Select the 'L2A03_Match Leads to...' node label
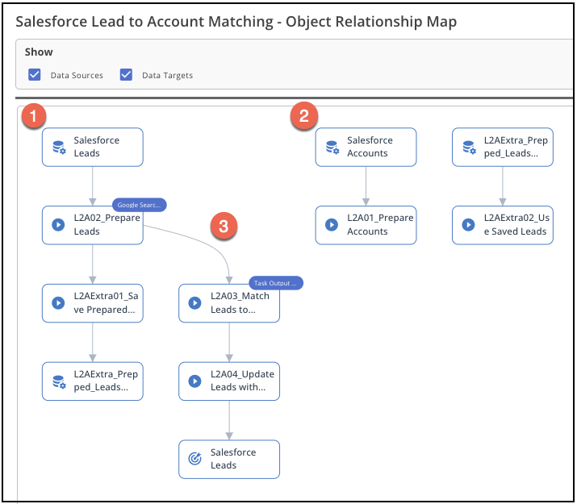The height and width of the screenshot is (504, 577). pyautogui.click(x=240, y=303)
